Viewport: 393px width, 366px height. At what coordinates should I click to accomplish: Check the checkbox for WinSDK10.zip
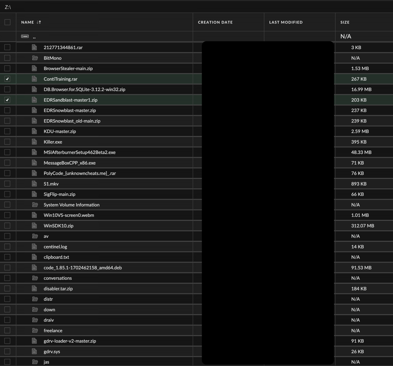coord(7,225)
